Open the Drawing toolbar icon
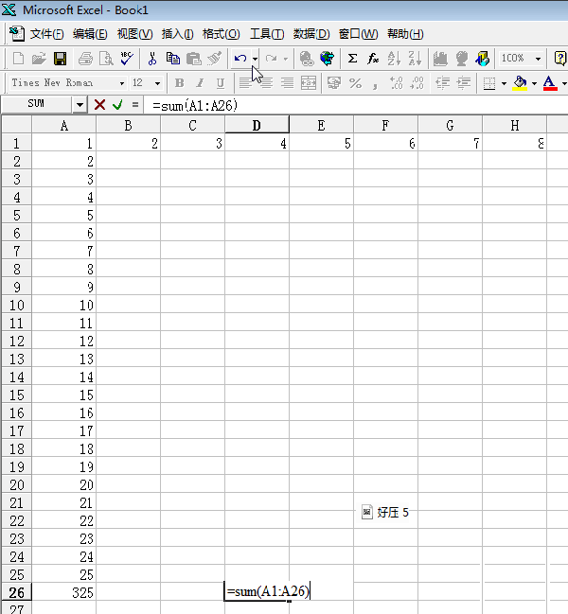Viewport: 568px width, 614px height. (482, 59)
